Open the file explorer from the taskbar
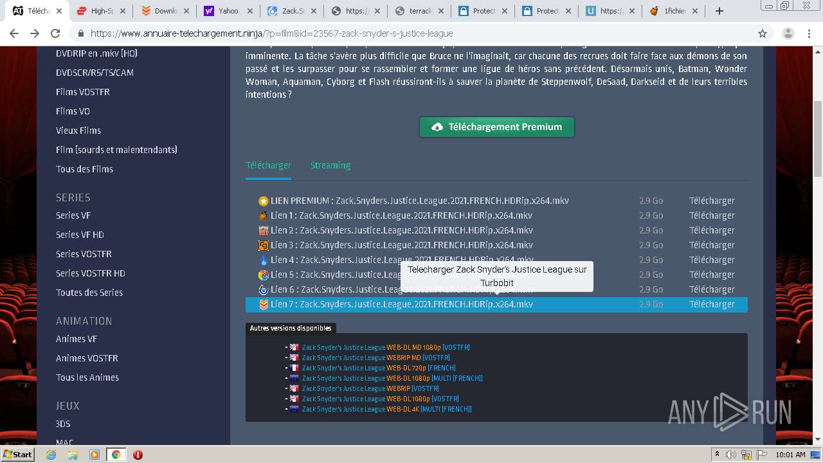This screenshot has width=823, height=463. (73, 455)
